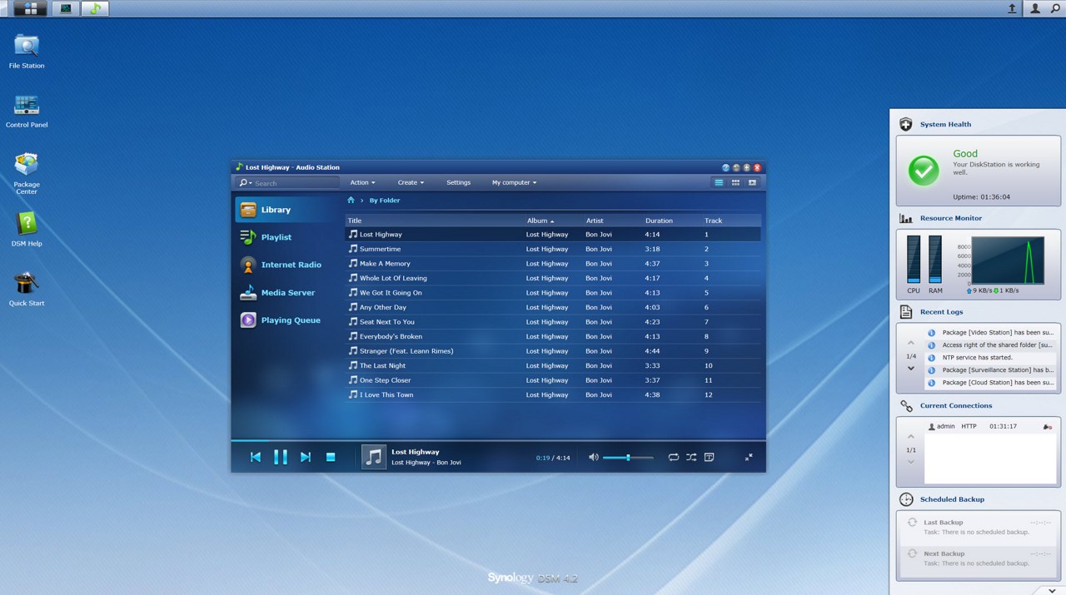
Task: Open DSM Help desktop icon
Action: click(x=27, y=230)
